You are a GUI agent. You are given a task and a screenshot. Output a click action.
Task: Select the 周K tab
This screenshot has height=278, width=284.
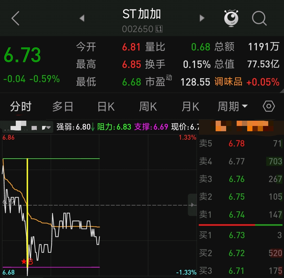[x=148, y=106]
